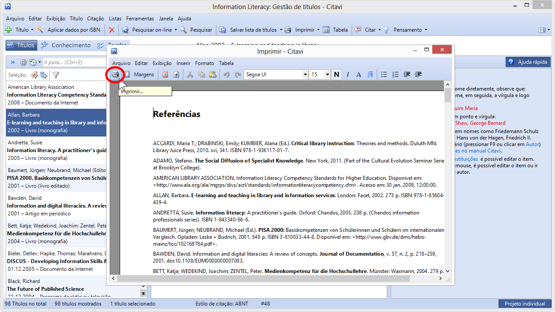Open the font color A icon
The image size is (555, 312).
[x=359, y=75]
